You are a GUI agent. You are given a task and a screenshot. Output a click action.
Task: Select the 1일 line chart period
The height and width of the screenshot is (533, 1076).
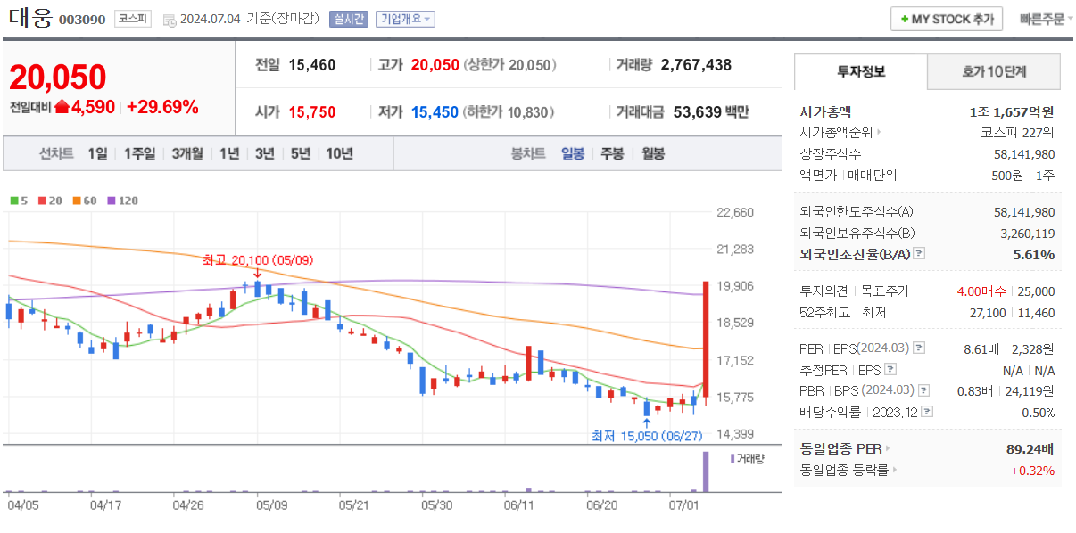(97, 153)
